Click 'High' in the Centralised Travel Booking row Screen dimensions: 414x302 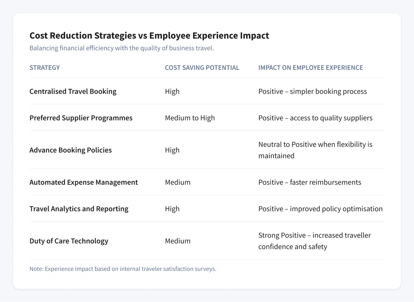tap(172, 92)
